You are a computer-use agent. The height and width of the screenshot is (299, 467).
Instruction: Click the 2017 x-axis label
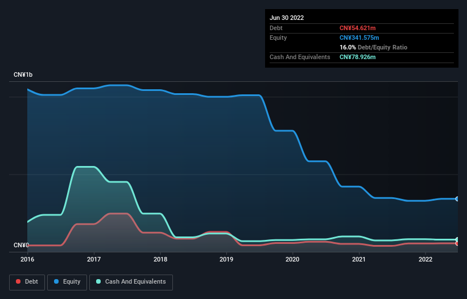click(94, 259)
